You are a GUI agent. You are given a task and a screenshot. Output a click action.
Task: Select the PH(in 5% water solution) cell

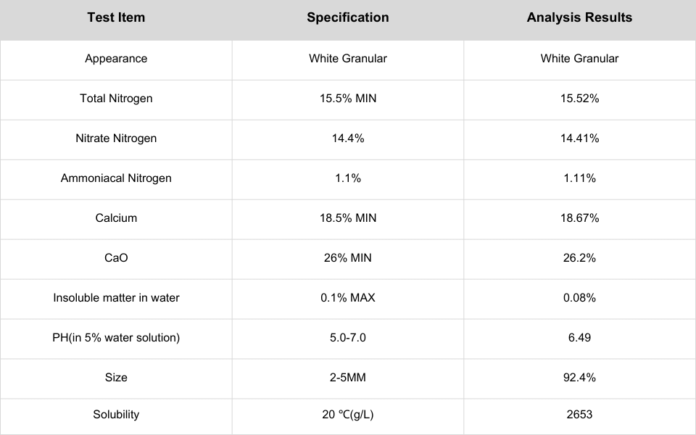tap(116, 338)
